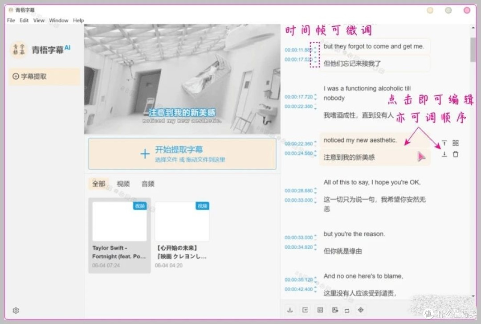Viewport: 481px width, 324px height.
Task: Adjust stepper beside timestamp 00:00:22.360 end time of second row
Action: point(315,107)
